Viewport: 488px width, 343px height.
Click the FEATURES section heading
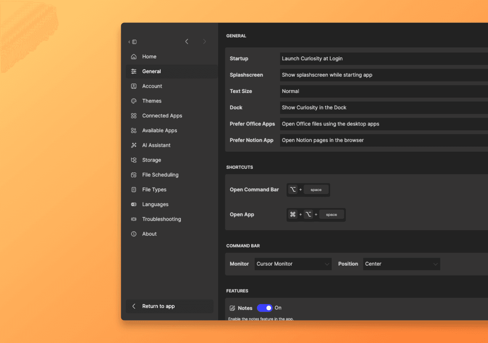pyautogui.click(x=238, y=291)
